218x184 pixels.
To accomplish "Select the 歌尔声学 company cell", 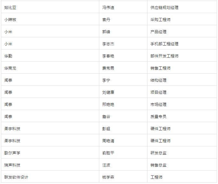I will point(12,153).
